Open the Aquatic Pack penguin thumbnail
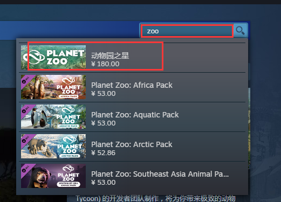 click(53, 116)
